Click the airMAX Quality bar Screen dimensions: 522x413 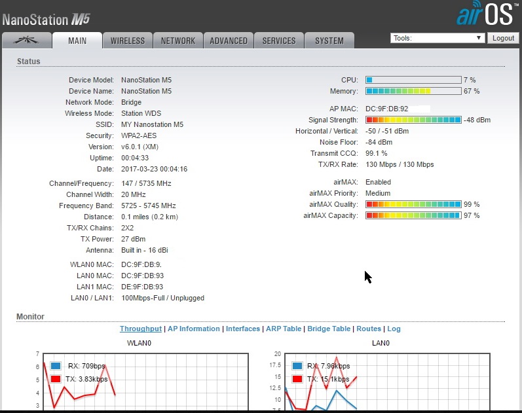tap(413, 204)
